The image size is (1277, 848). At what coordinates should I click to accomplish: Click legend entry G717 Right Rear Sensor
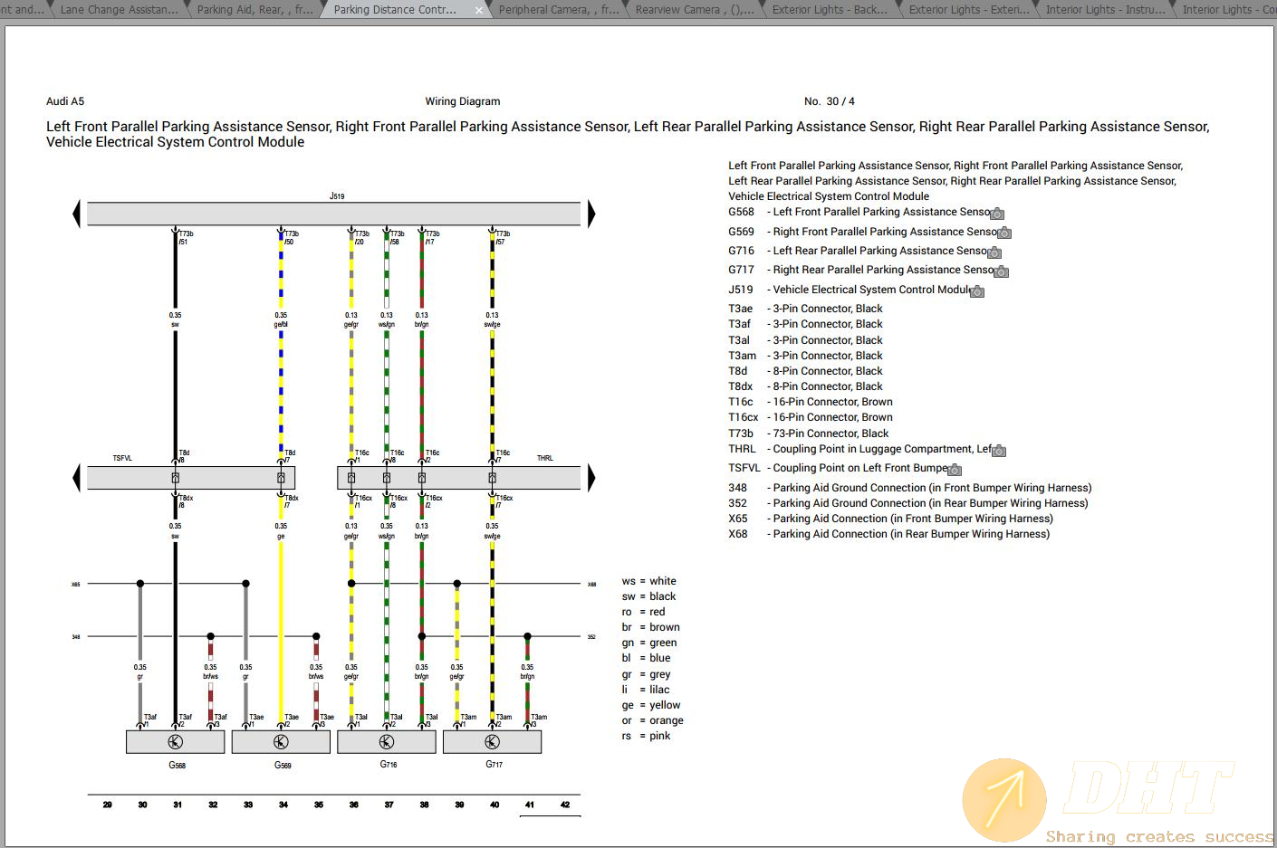tap(862, 270)
